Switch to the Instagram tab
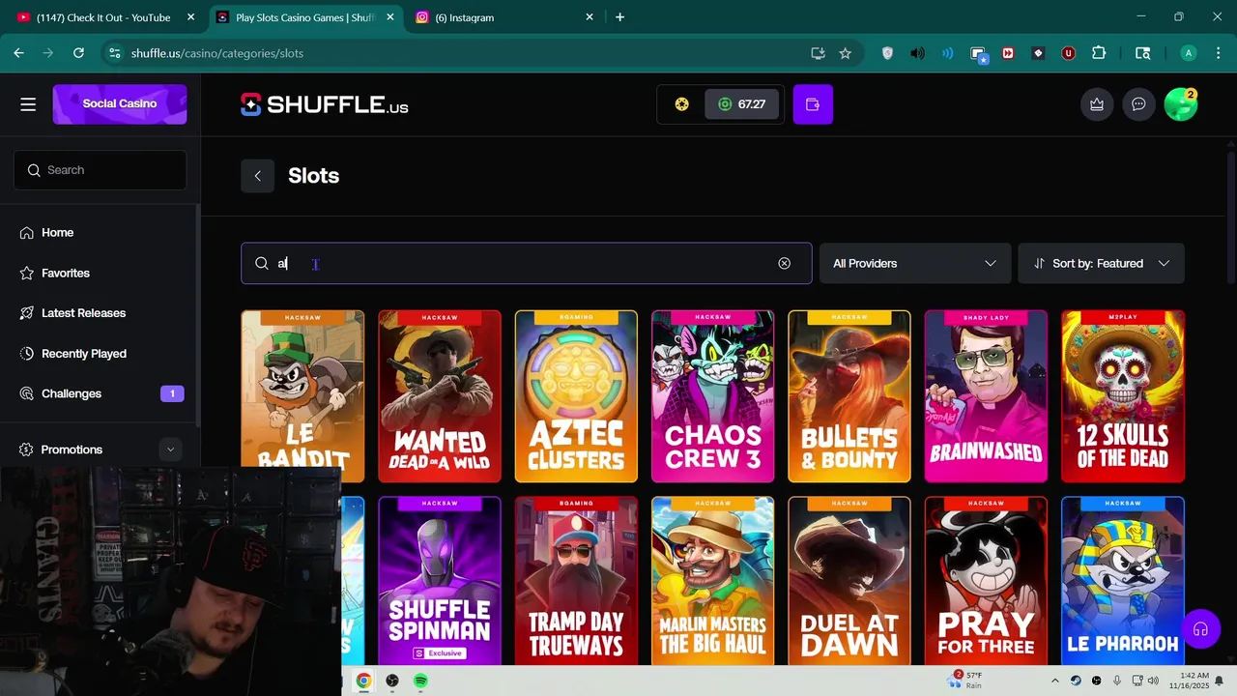 pos(503,17)
